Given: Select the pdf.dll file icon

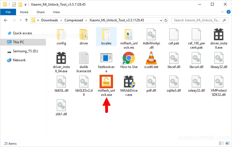Looking at the screenshot, I should click(x=151, y=82).
